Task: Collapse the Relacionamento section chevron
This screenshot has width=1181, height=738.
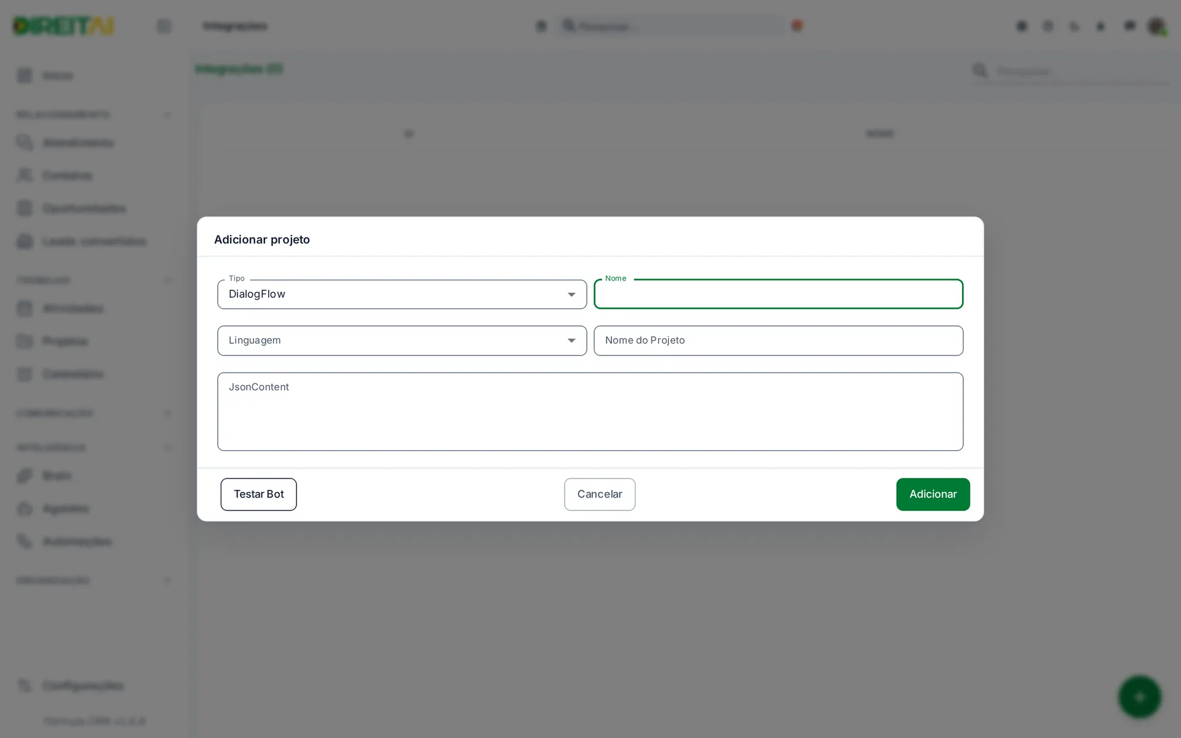Action: 168,115
